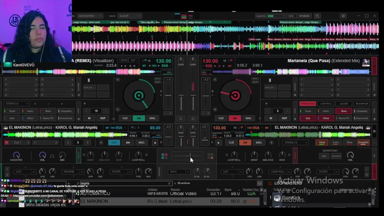Open the REVERB effect dropdown
The image size is (384, 216).
[73, 172]
